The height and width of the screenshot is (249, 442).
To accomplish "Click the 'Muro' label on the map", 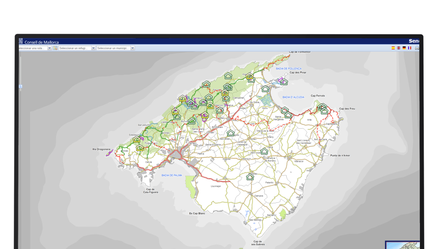I will coord(265,108).
